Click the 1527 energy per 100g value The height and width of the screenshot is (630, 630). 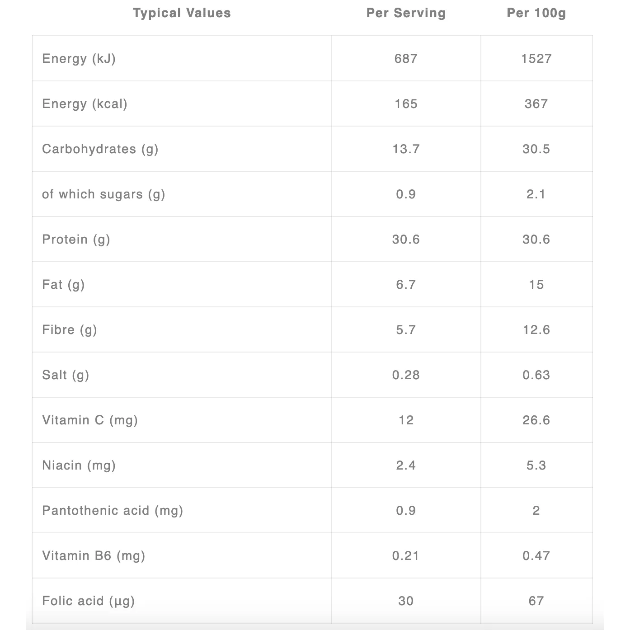[536, 59]
